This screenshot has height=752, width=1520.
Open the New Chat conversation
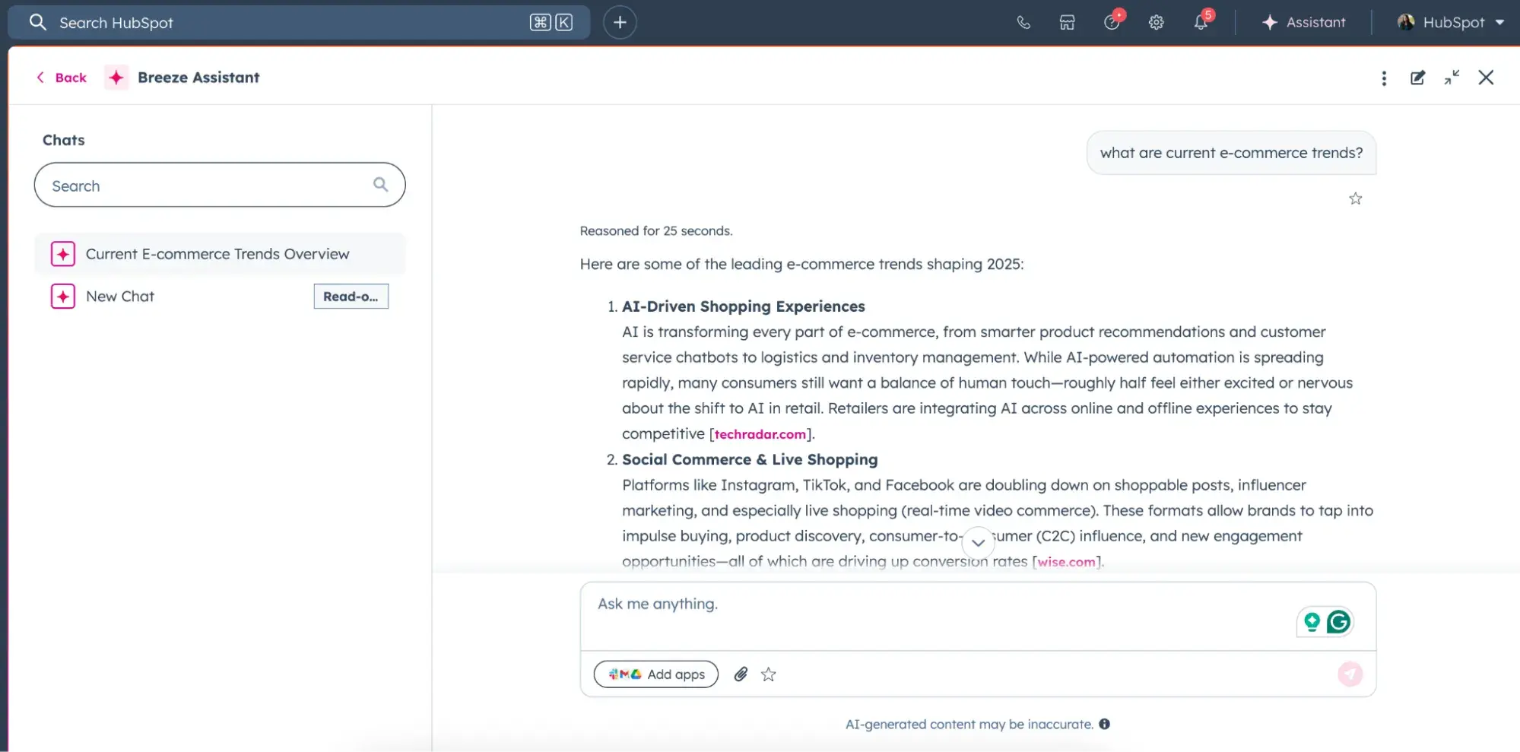tap(120, 297)
